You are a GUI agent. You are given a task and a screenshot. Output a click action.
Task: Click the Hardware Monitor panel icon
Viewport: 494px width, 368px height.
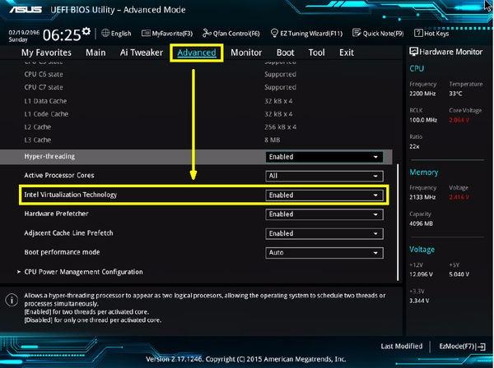coord(414,52)
